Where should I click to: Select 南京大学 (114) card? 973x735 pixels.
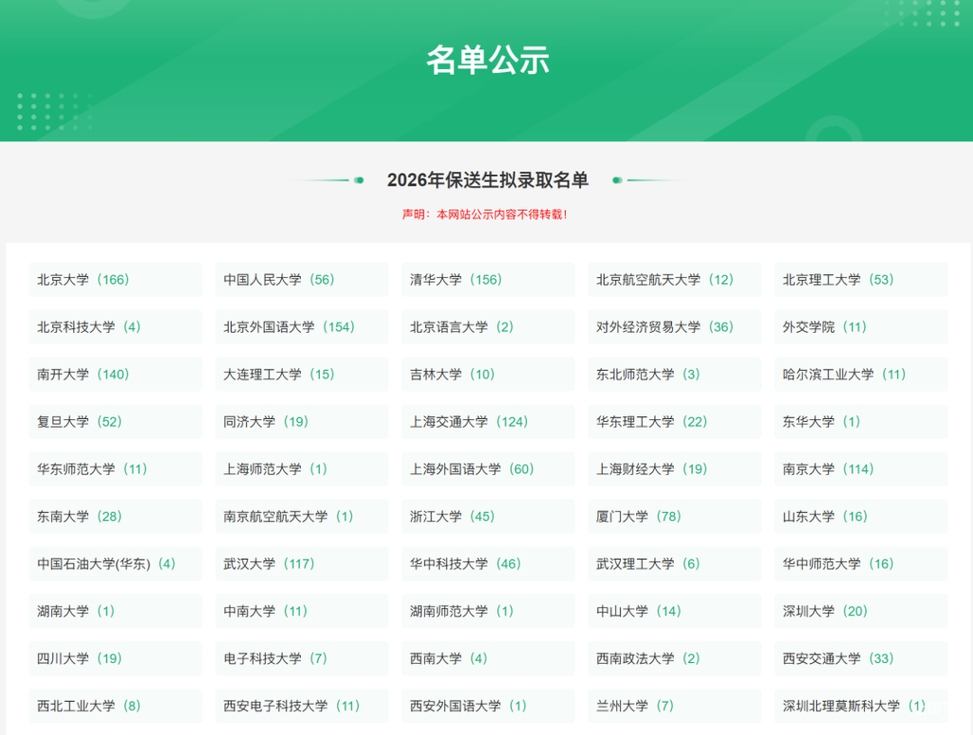click(861, 469)
